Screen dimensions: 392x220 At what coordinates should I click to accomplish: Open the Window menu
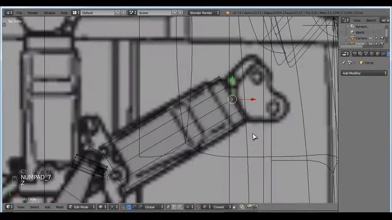pyautogui.click(x=50, y=13)
